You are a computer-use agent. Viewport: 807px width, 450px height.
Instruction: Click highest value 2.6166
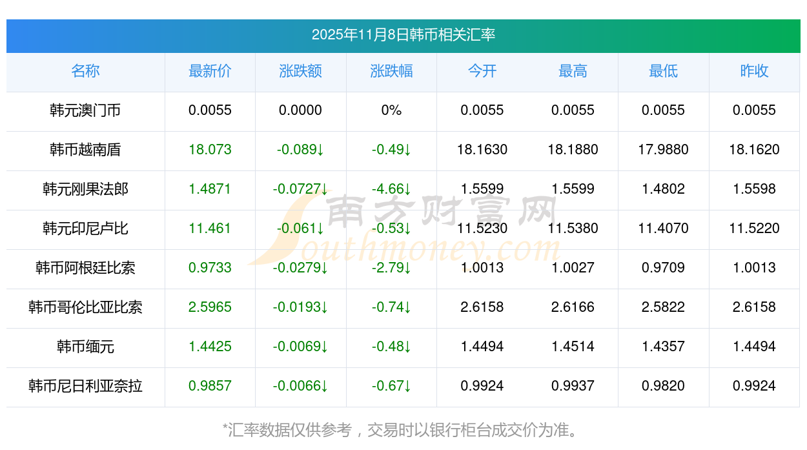pyautogui.click(x=573, y=307)
